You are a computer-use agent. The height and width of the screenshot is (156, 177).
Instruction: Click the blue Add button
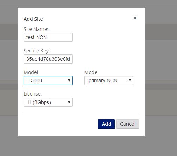(106, 124)
